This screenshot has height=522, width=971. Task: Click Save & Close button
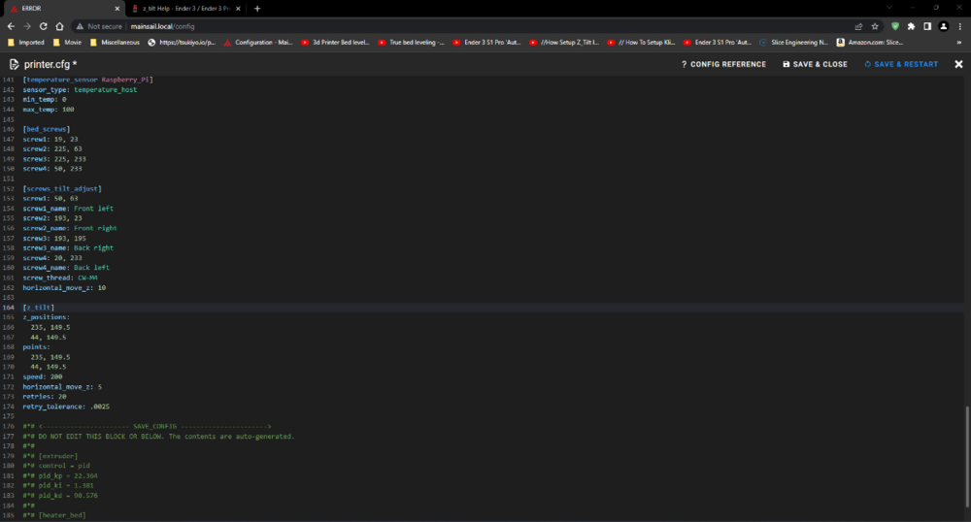(815, 64)
